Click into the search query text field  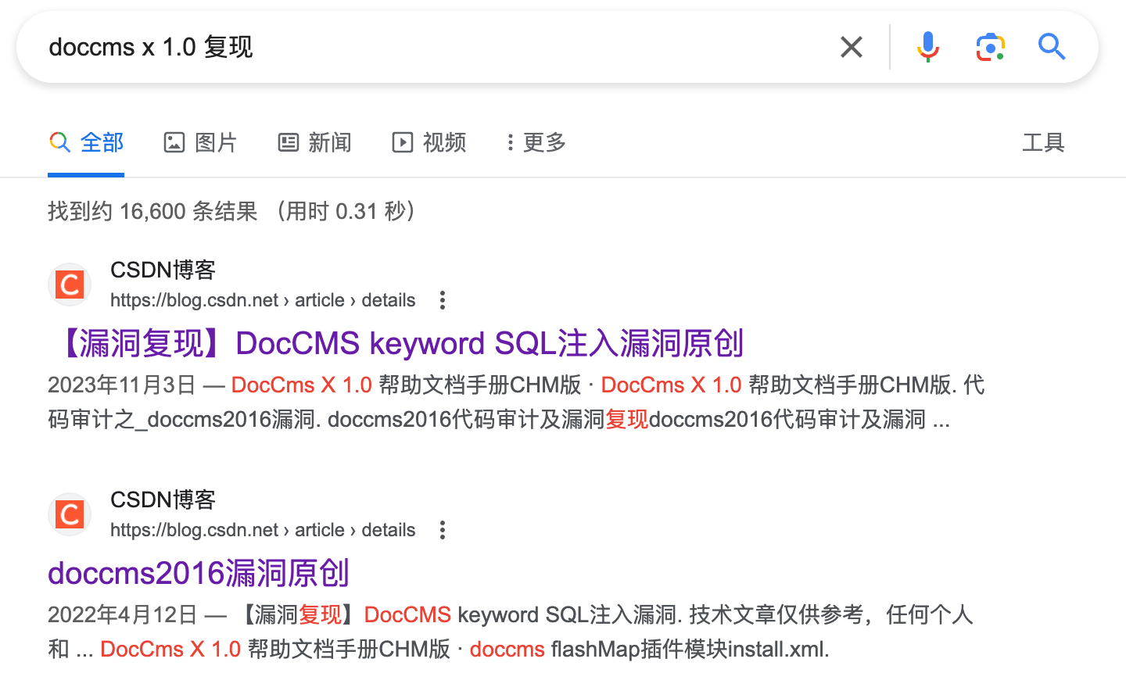click(430, 47)
